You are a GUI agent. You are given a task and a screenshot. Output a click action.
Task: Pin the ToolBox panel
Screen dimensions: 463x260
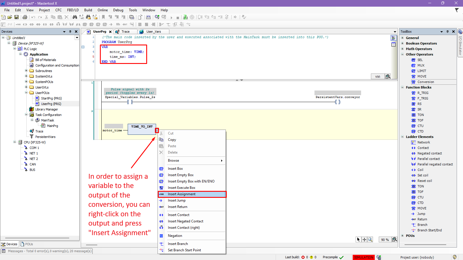[447, 32]
